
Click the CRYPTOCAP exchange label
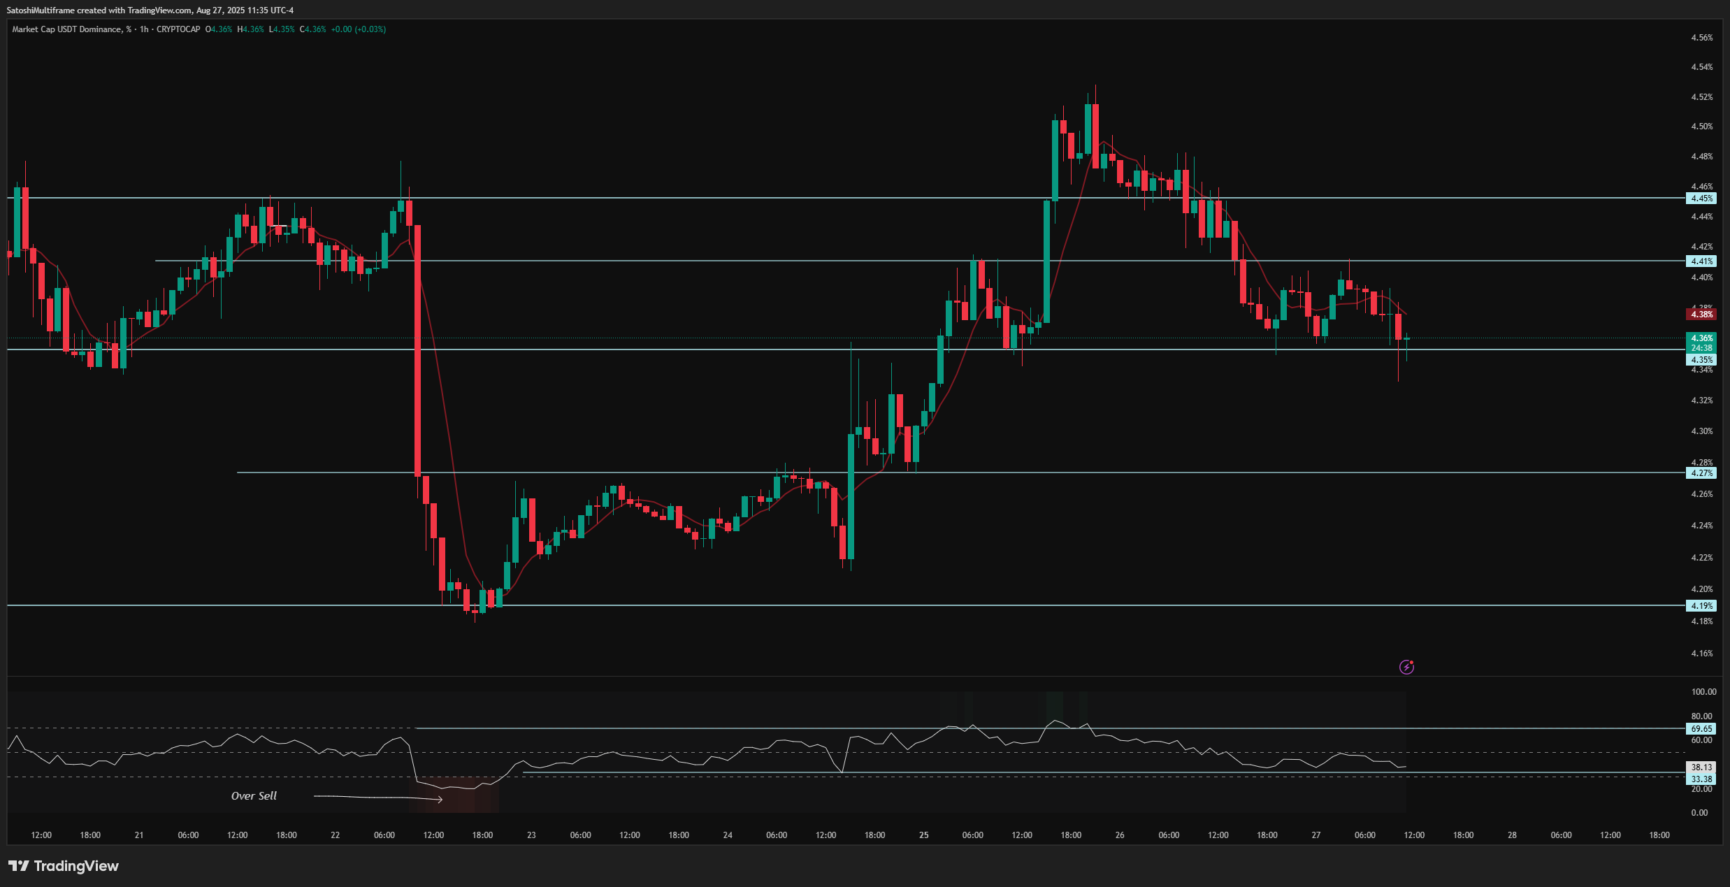pos(178,29)
